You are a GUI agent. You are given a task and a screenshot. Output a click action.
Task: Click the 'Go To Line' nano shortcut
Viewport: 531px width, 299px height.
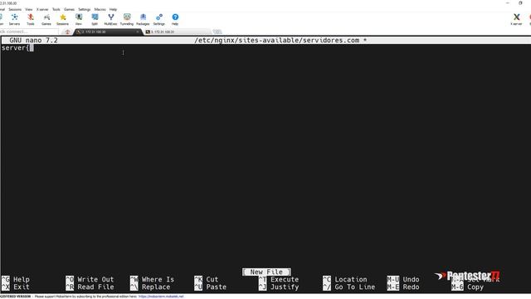(349, 287)
